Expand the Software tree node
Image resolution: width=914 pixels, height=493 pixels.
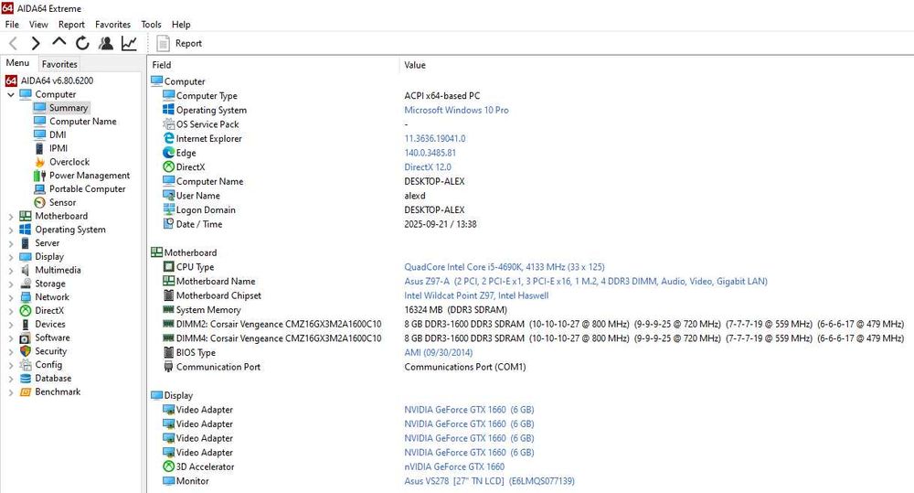point(10,338)
